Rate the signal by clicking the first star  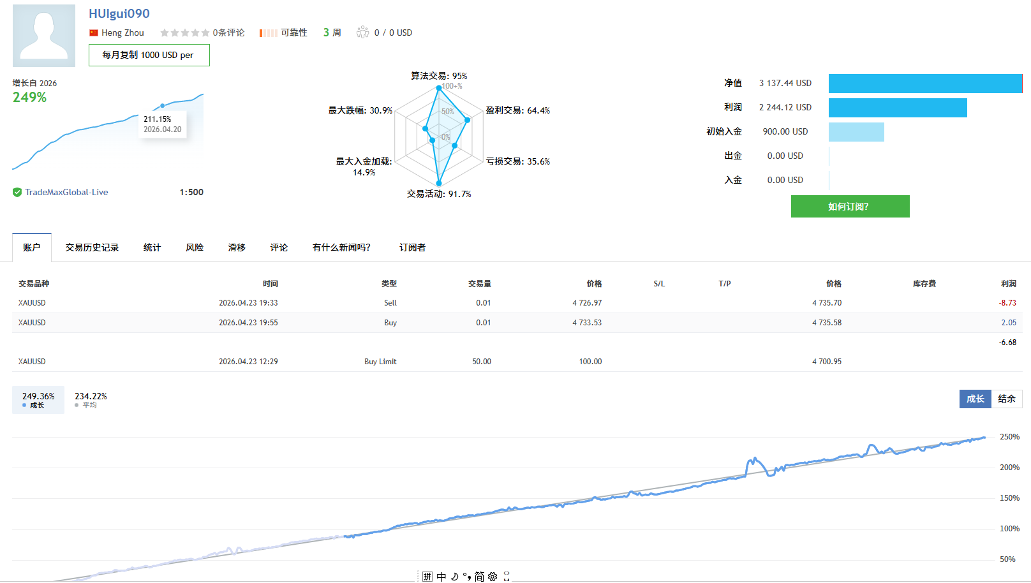[165, 32]
